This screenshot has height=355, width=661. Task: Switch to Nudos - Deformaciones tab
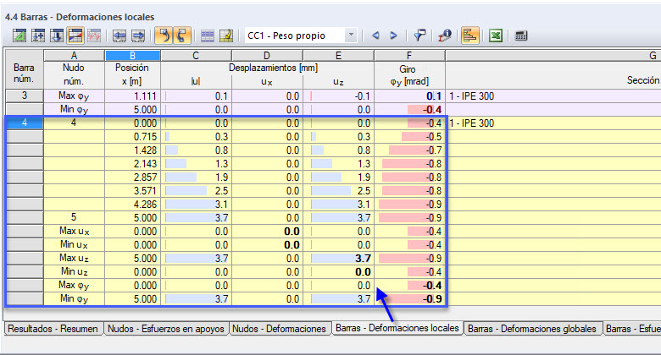279,329
